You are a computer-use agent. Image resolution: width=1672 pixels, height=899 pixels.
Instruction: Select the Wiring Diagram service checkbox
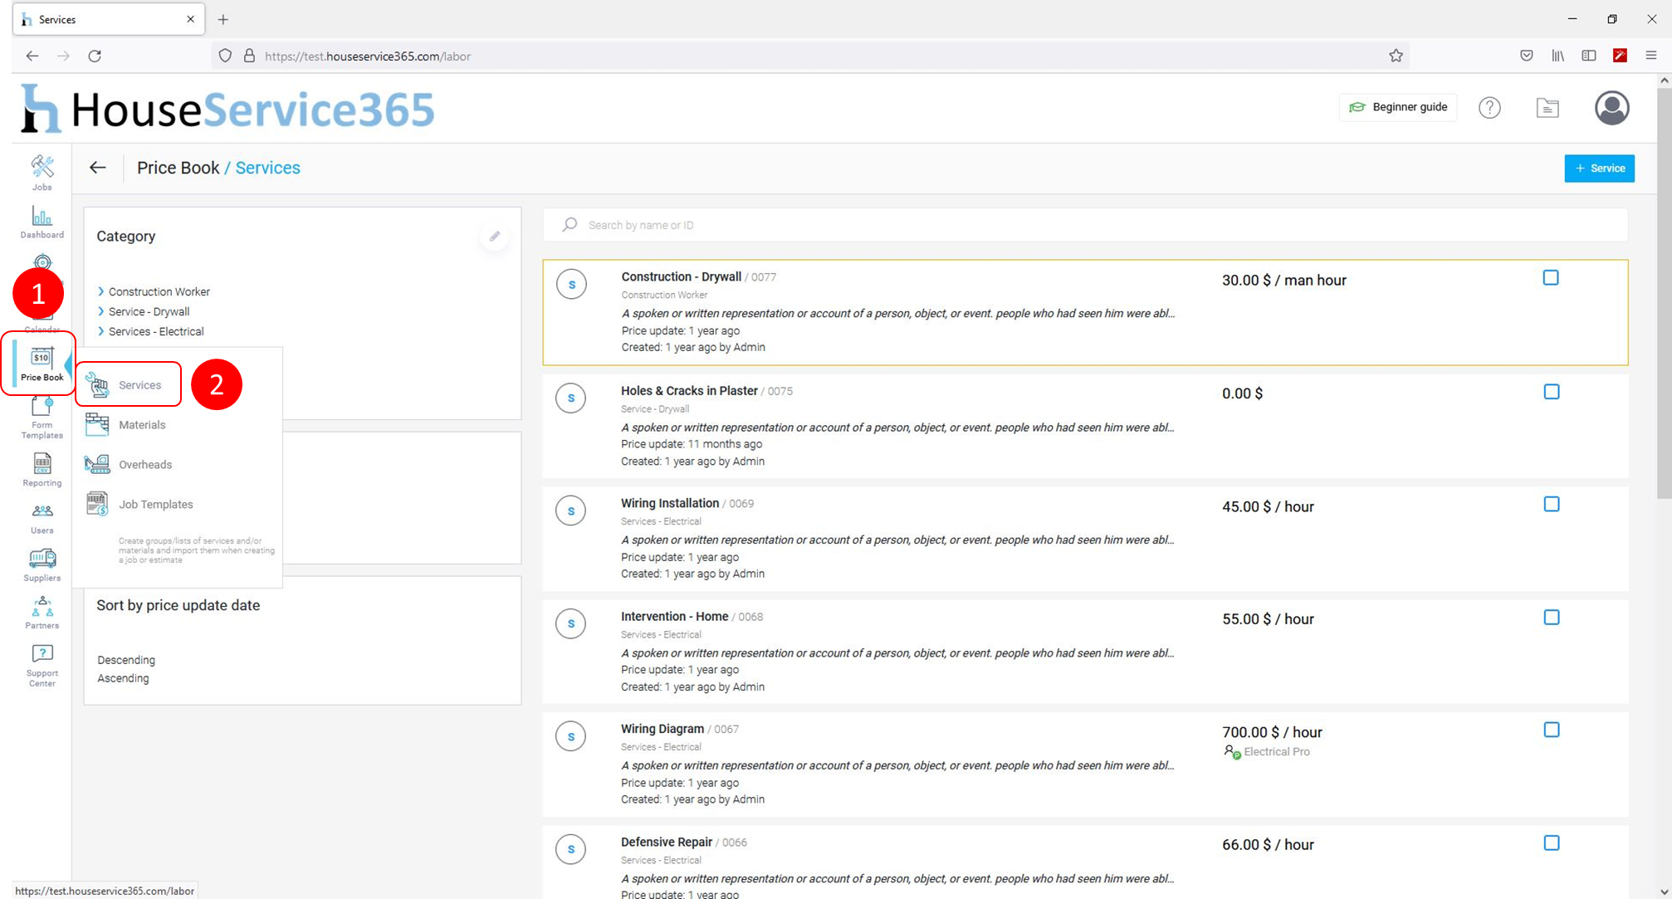(1551, 730)
